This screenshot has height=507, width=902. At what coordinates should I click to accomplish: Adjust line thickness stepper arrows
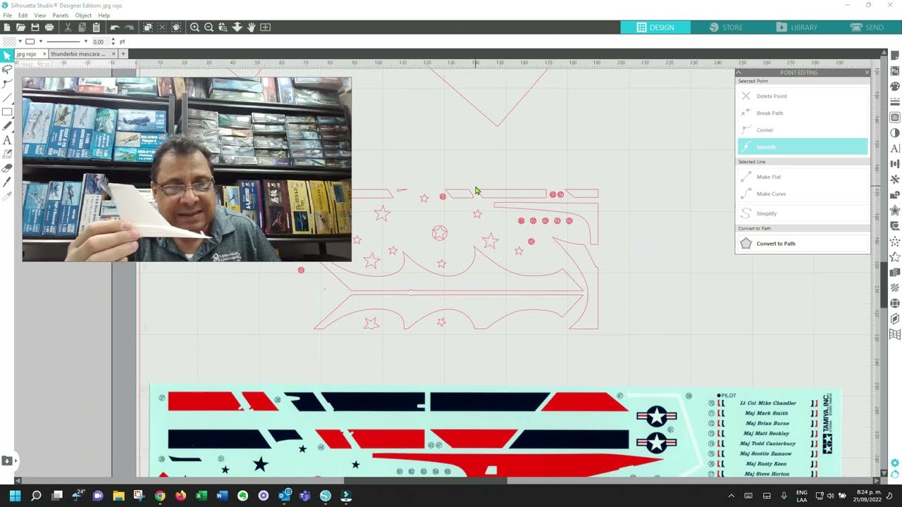(x=113, y=42)
